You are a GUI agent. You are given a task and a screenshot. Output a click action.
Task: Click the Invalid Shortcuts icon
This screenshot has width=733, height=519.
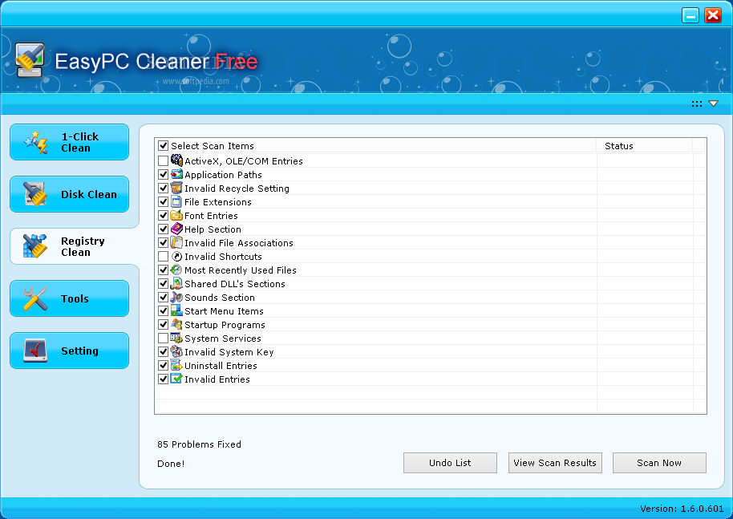176,256
